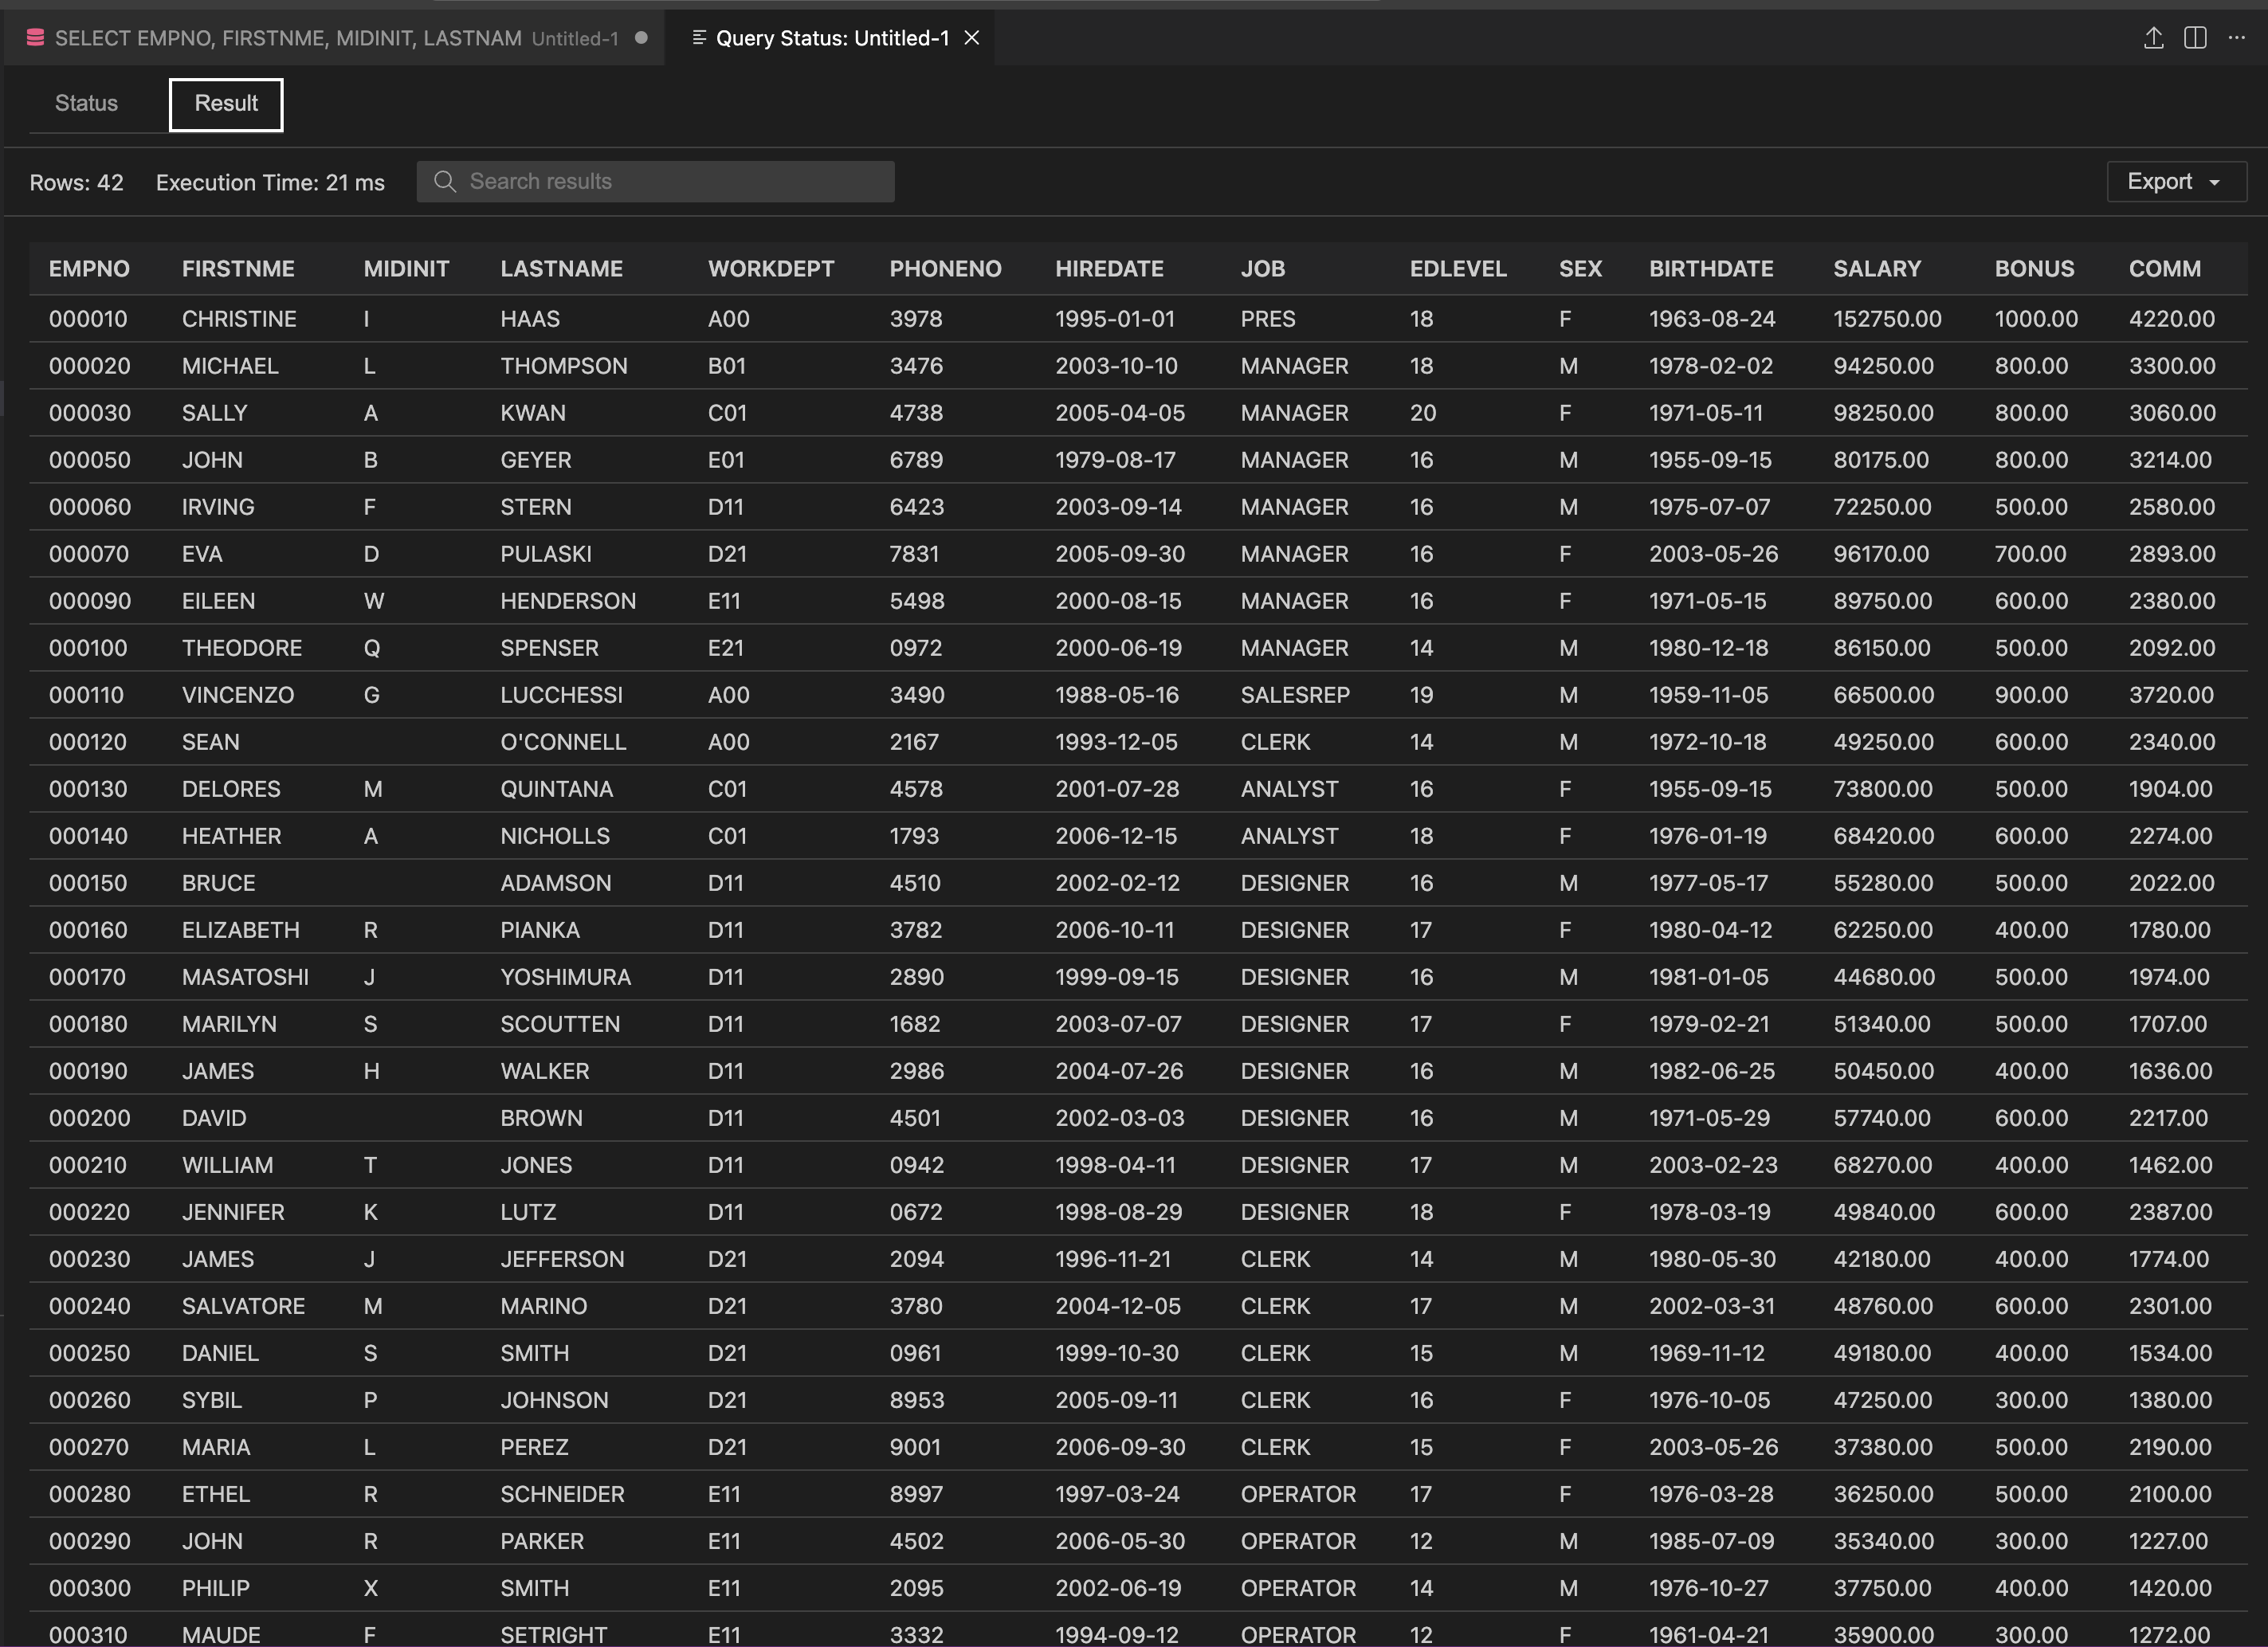Close the Query Status tab
This screenshot has width=2268, height=1647.
971,38
